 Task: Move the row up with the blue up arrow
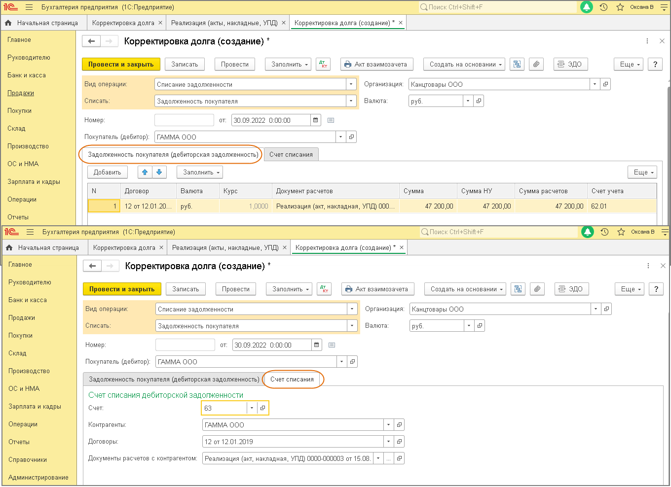point(145,173)
